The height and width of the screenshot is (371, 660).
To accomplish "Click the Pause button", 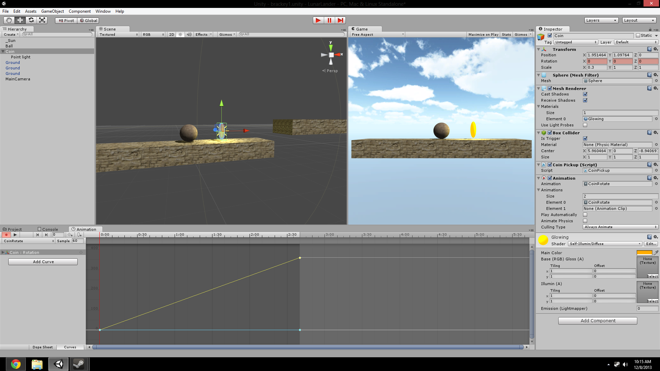I will click(329, 20).
